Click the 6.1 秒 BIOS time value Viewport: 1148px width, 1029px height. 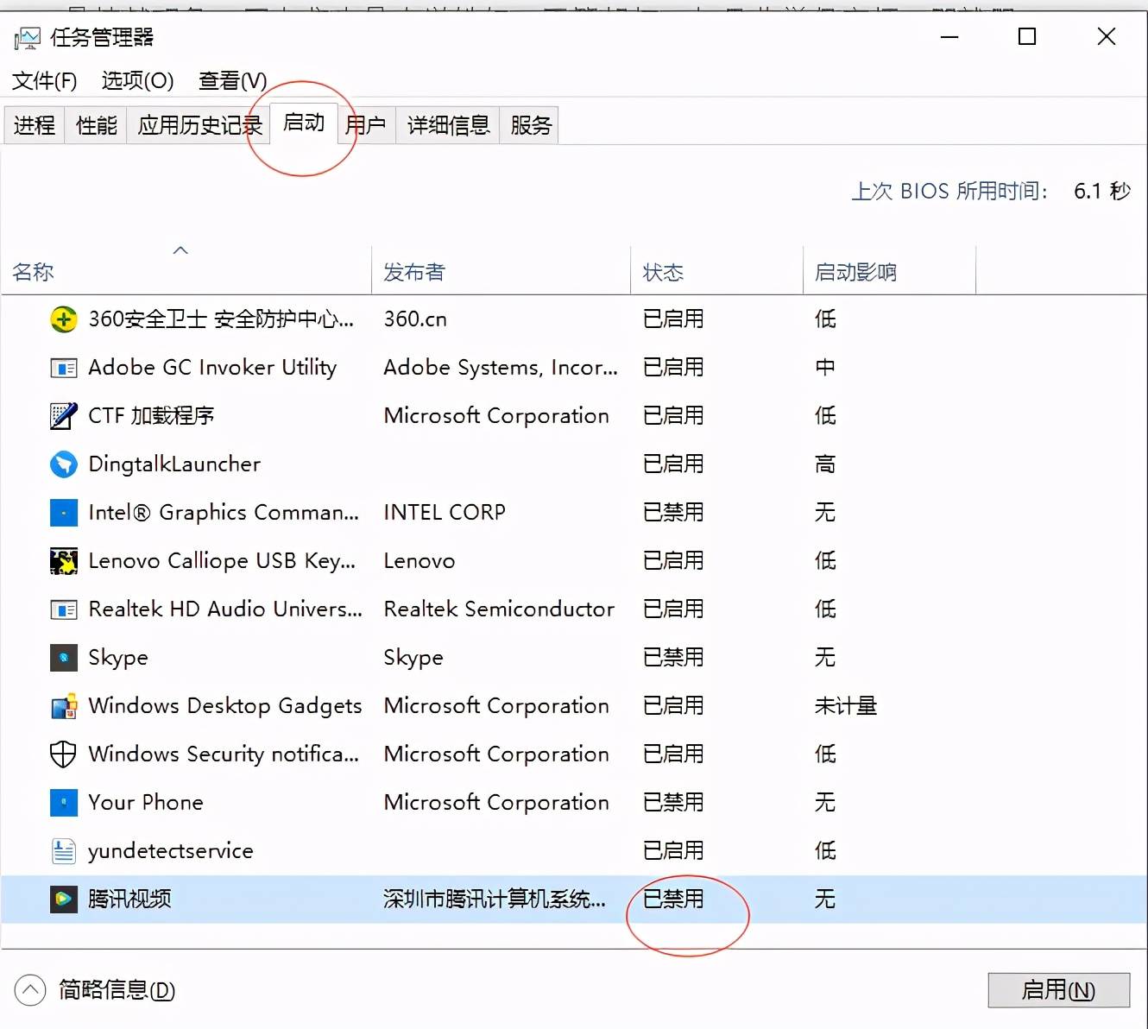(1102, 191)
